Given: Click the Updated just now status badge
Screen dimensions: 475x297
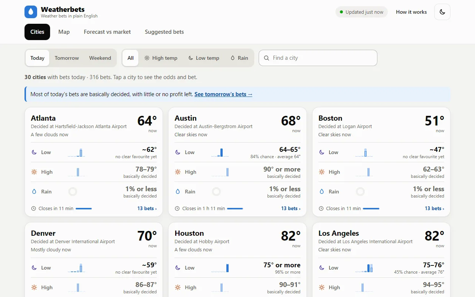Looking at the screenshot, I should (361, 12).
